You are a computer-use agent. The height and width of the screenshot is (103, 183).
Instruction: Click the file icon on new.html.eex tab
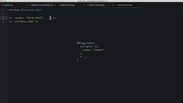pos(116,5)
